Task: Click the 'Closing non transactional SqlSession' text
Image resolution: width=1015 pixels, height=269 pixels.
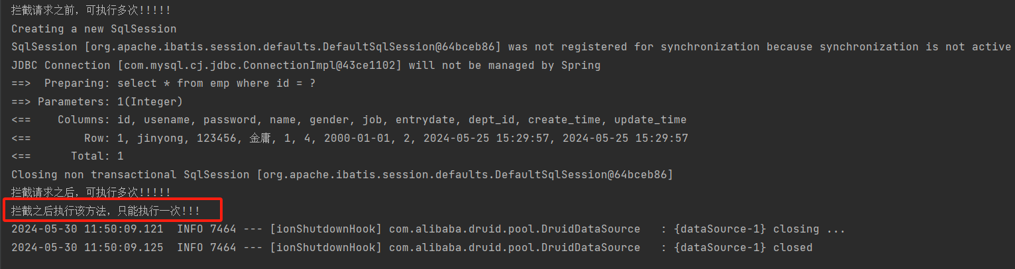Action: (130, 175)
